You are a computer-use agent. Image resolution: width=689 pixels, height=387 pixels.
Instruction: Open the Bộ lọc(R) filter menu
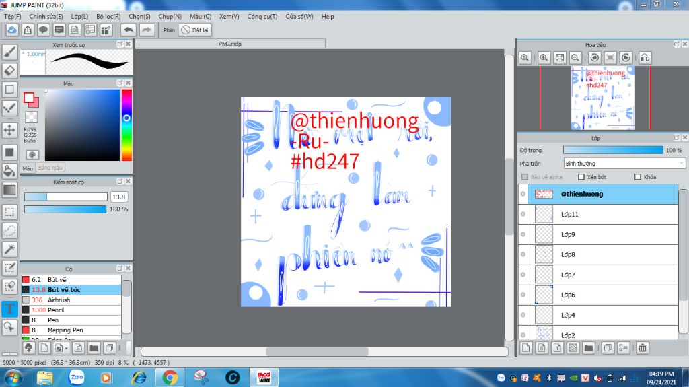coord(108,16)
